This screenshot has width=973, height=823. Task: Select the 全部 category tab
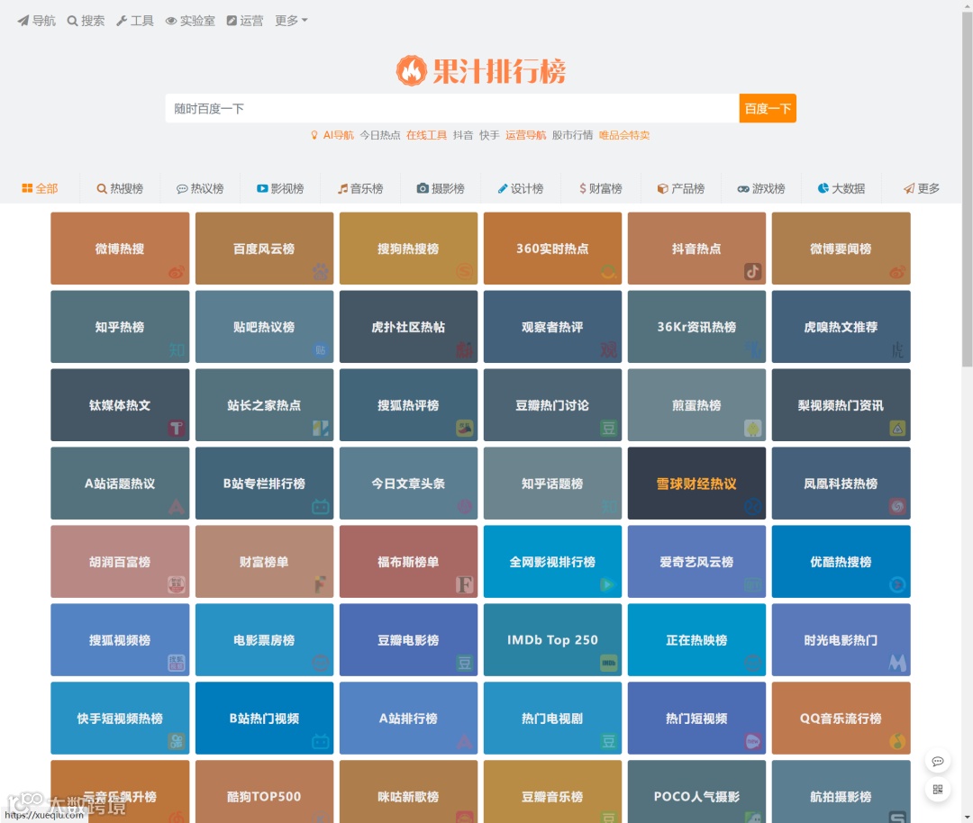coord(41,188)
